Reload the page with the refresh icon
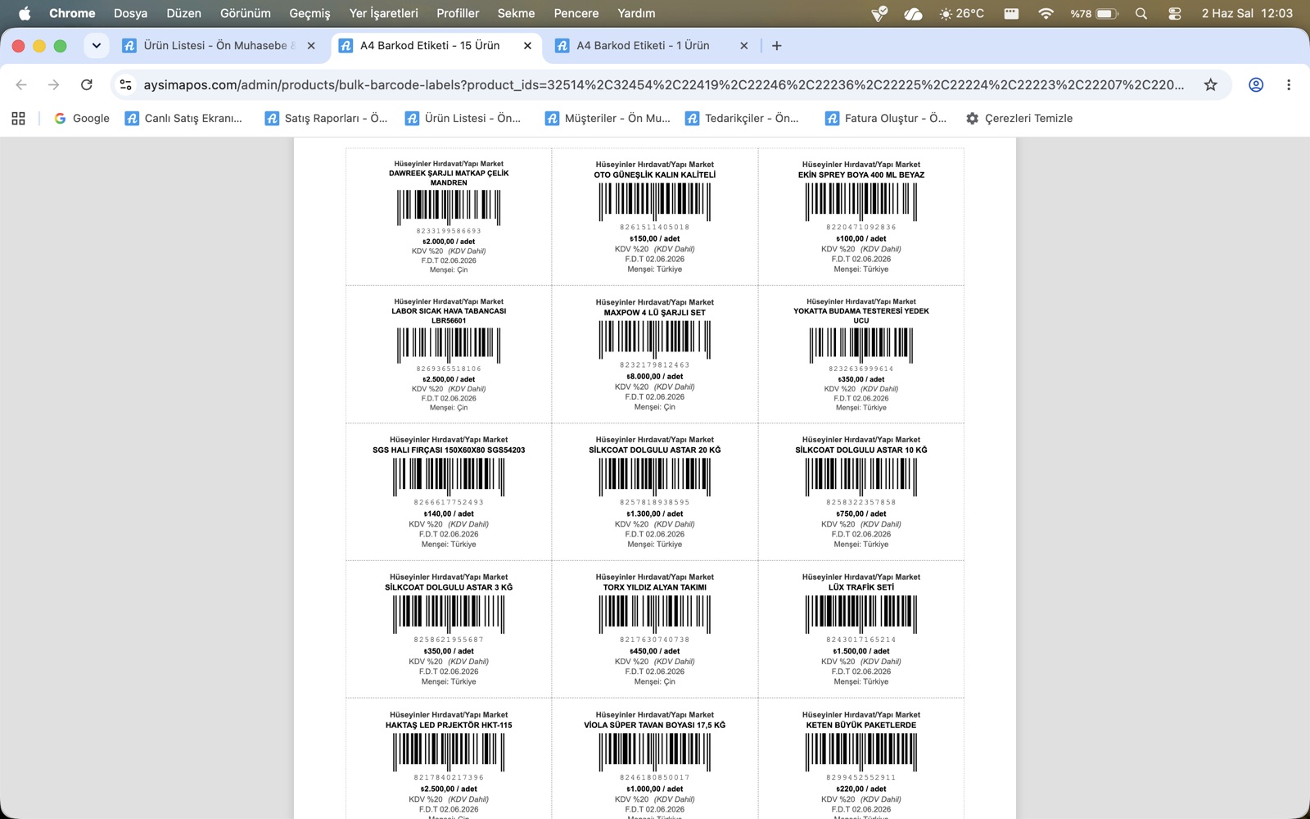The height and width of the screenshot is (819, 1310). (x=86, y=84)
